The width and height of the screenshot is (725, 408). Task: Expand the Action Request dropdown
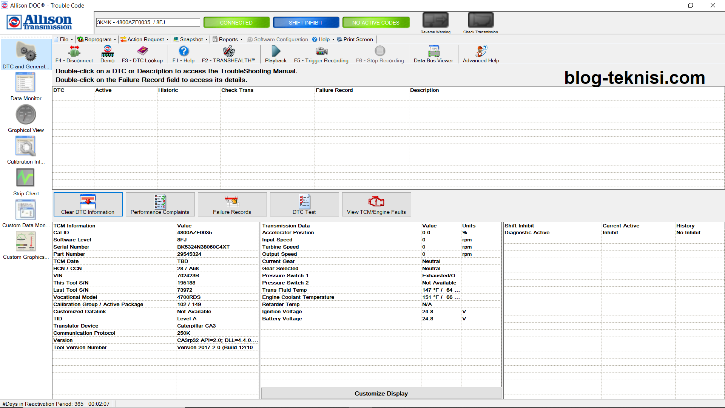[145, 39]
